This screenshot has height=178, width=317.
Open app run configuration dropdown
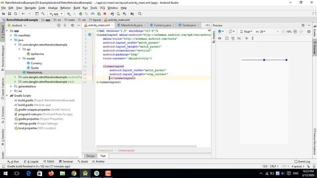(56, 14)
